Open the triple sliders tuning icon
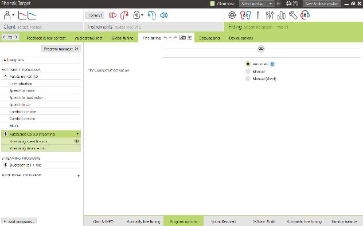 pos(270,15)
